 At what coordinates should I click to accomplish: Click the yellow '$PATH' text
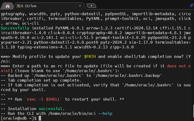(90, 57)
